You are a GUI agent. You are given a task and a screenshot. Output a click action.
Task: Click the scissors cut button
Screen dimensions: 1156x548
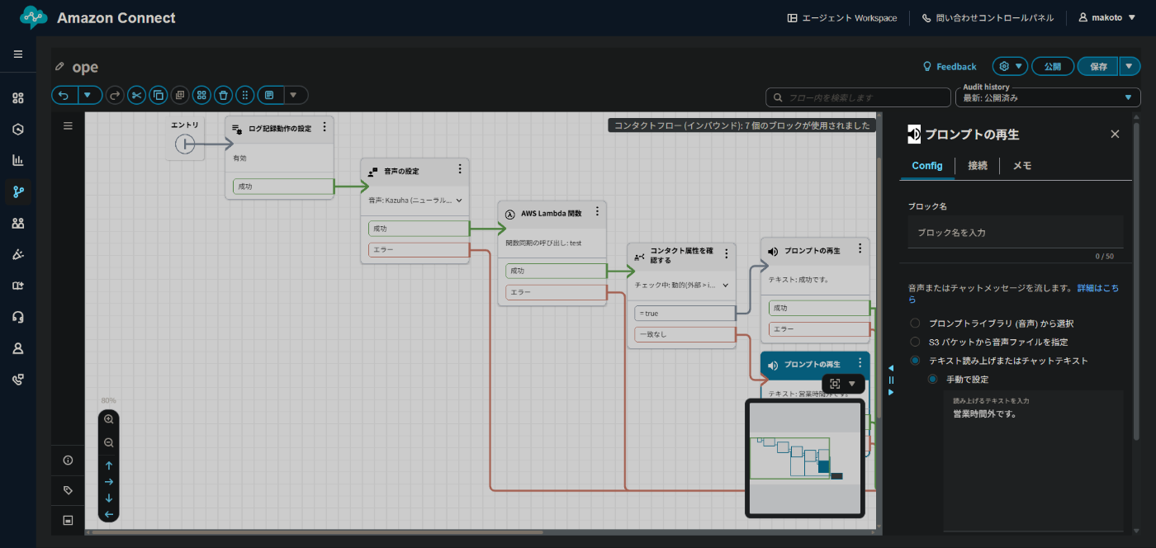pyautogui.click(x=137, y=95)
